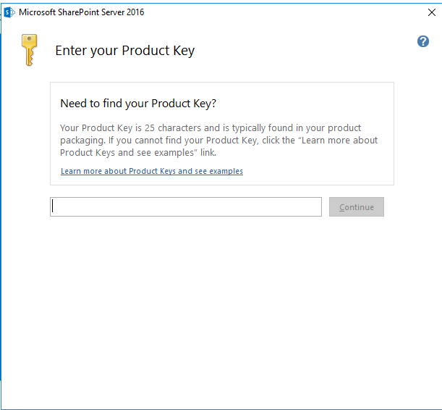442x410 pixels.
Task: Click the Enter your Product Key heading
Action: 125,51
